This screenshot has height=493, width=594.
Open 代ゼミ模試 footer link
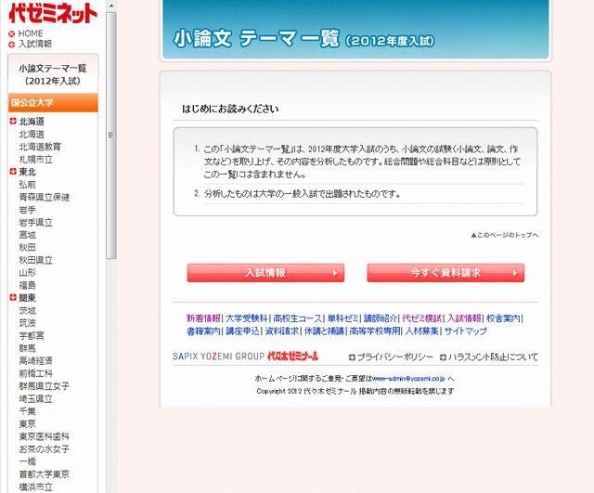click(422, 318)
